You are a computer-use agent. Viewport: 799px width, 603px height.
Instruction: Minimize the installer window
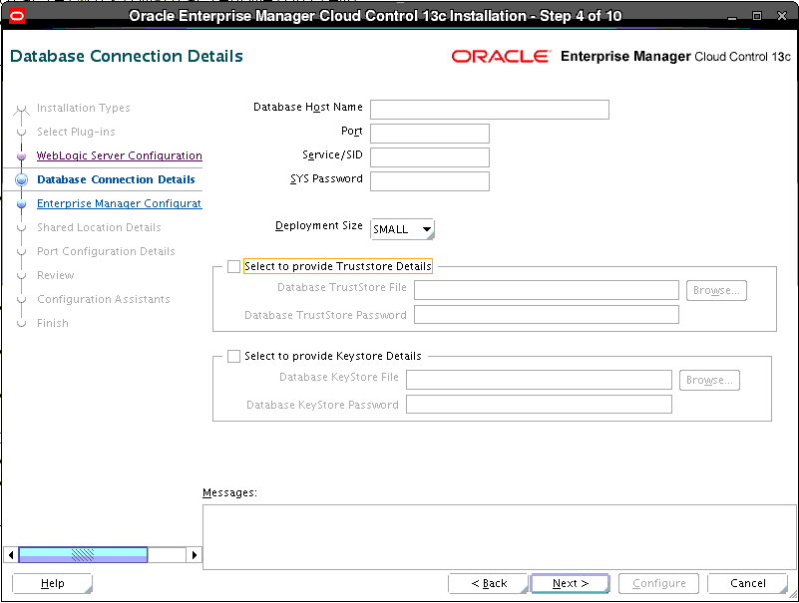pyautogui.click(x=732, y=16)
